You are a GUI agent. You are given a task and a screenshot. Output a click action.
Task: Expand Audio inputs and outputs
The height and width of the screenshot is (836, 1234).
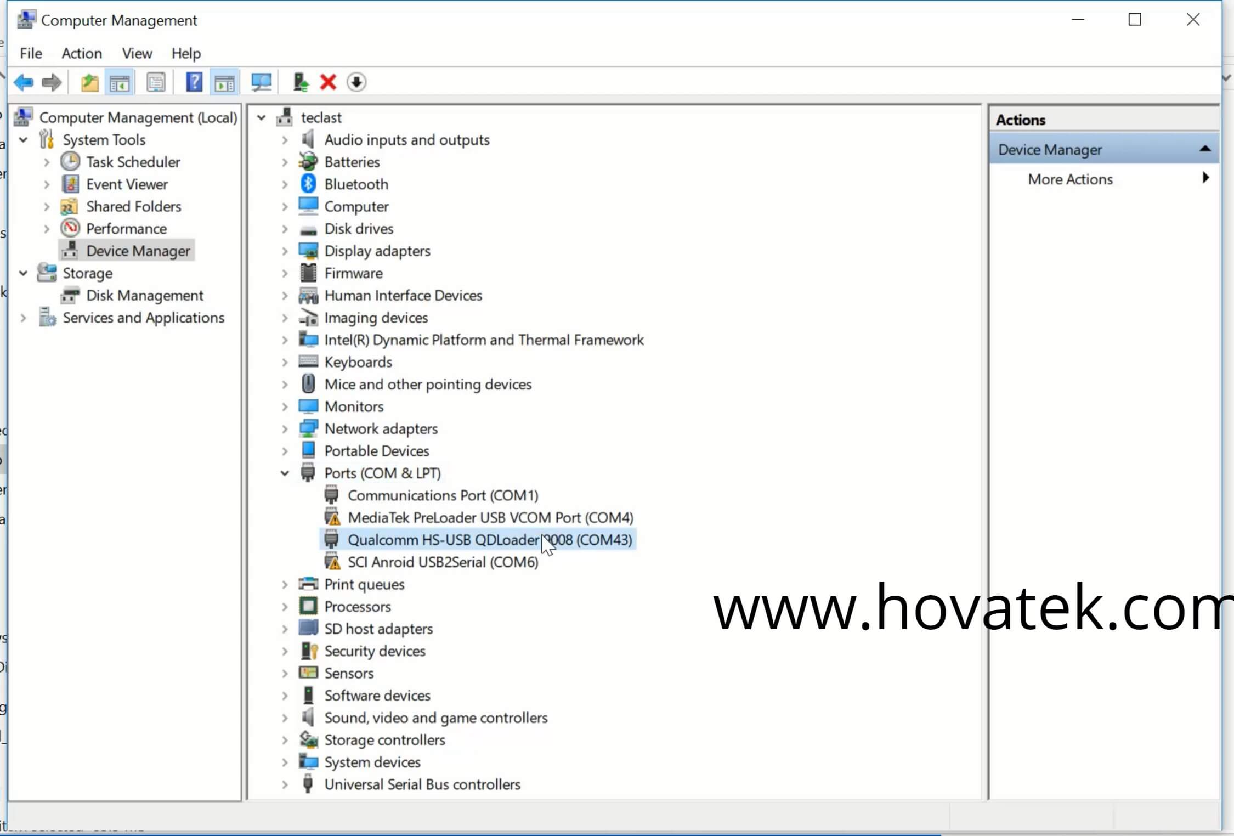(x=285, y=140)
